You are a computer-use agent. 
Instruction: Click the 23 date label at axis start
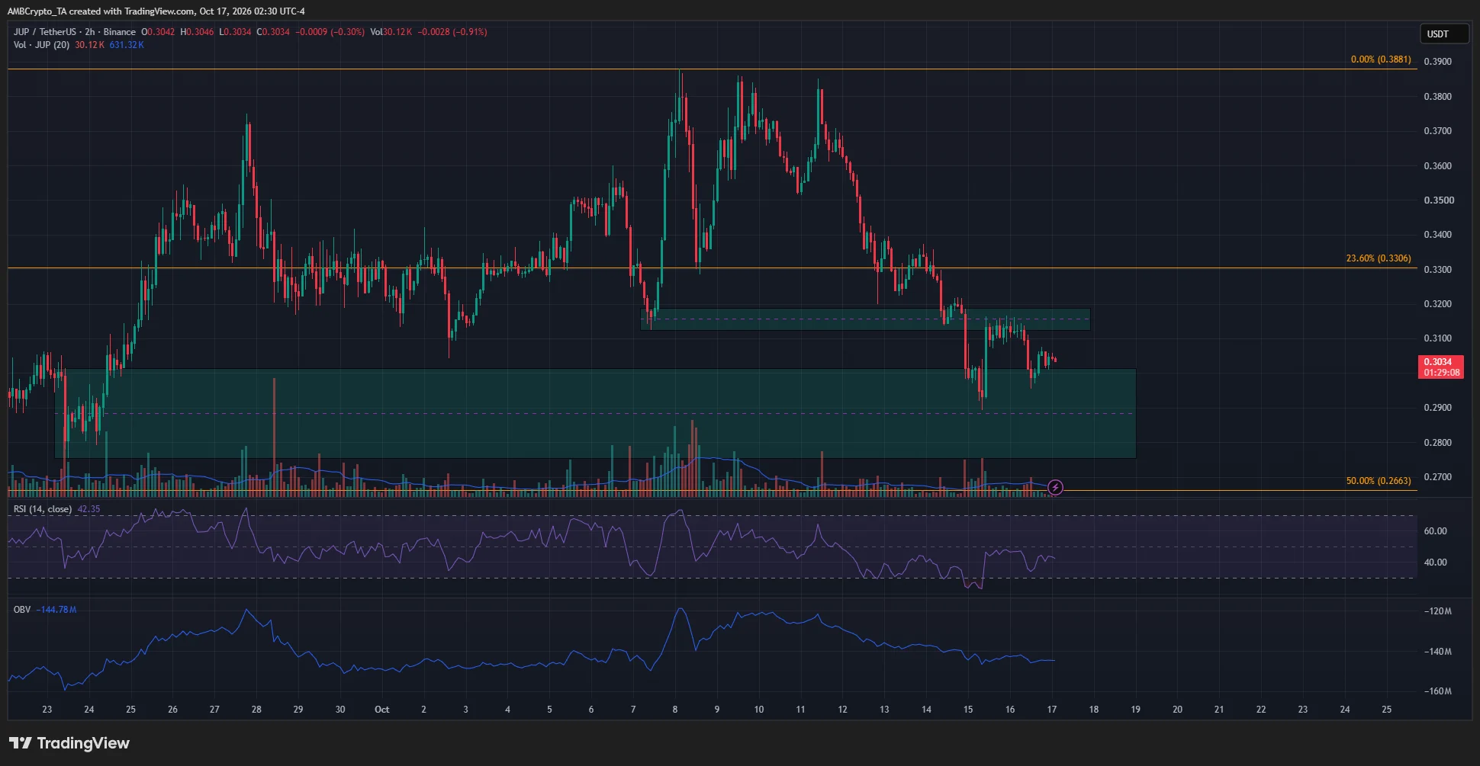click(x=47, y=710)
